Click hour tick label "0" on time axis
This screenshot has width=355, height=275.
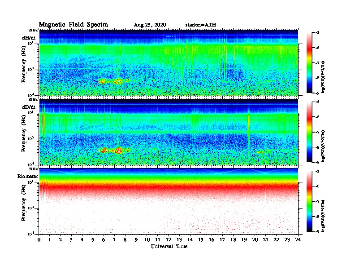tap(39, 240)
